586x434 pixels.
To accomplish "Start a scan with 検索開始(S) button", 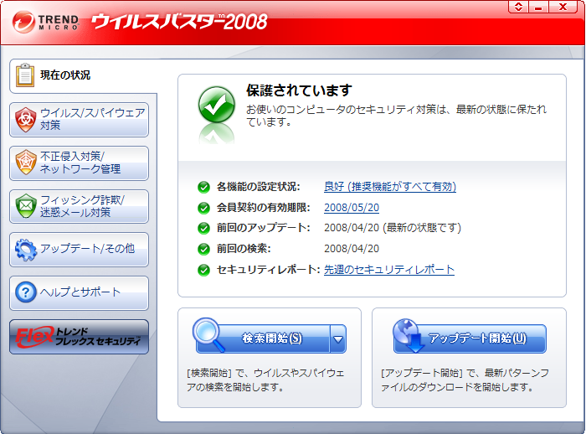I will tap(263, 338).
